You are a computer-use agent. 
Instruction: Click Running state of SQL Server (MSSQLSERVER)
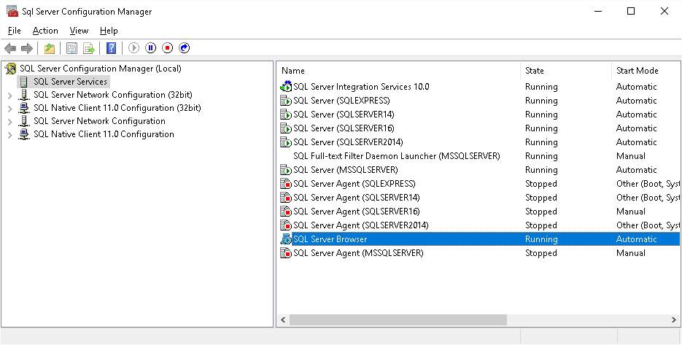pyautogui.click(x=541, y=170)
